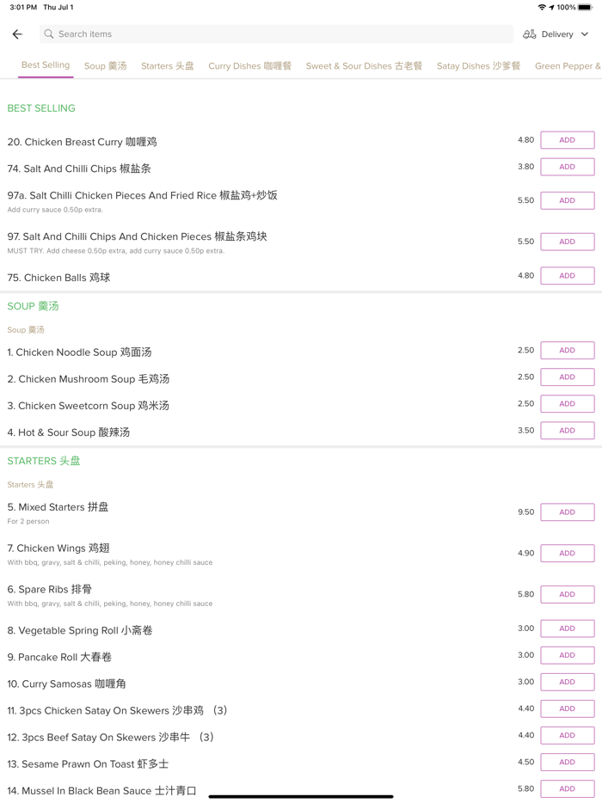Open the Starters tab
The height and width of the screenshot is (803, 602).
[x=168, y=66]
